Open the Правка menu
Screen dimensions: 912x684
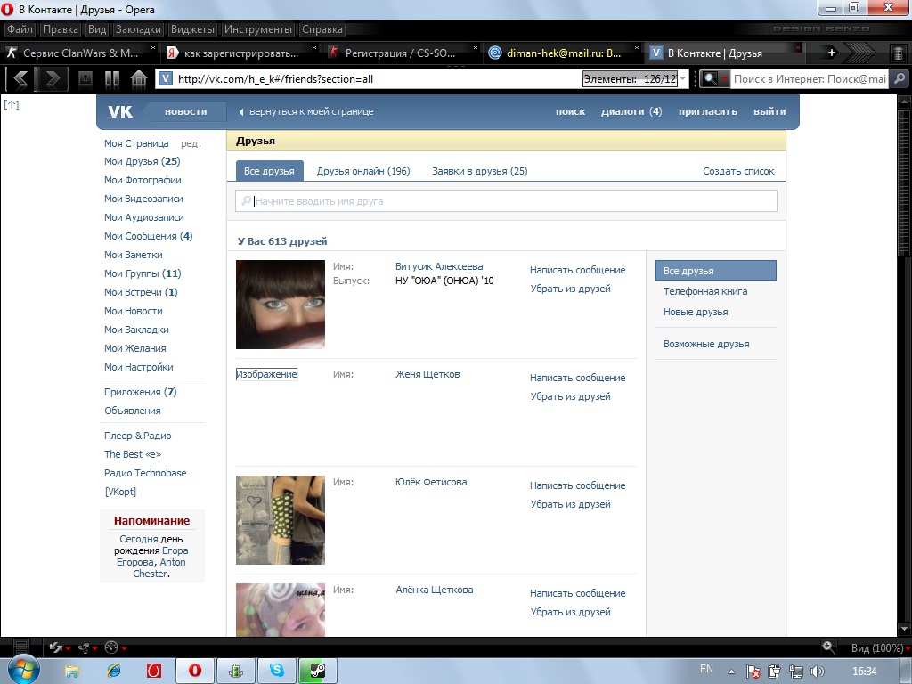pos(61,29)
